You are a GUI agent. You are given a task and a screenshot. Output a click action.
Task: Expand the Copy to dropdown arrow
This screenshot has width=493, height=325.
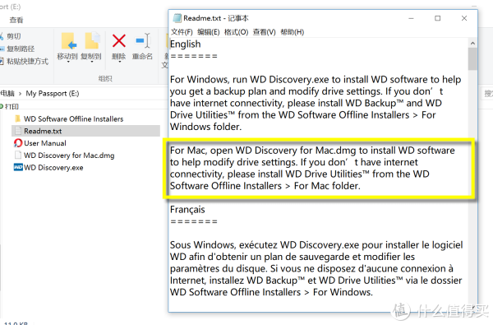tap(92, 62)
